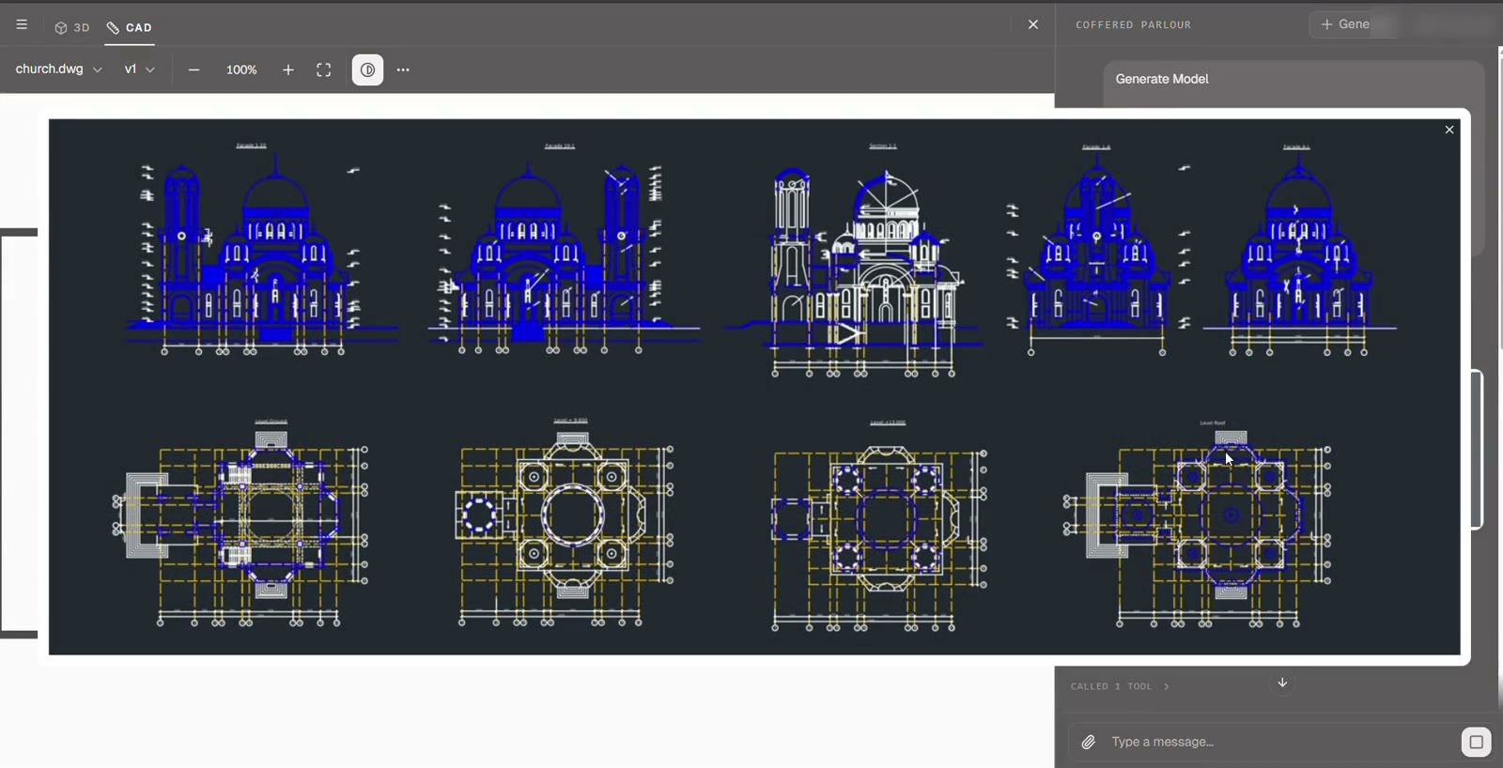1503x768 pixels.
Task: Click the Generate new button
Action: tap(1346, 24)
